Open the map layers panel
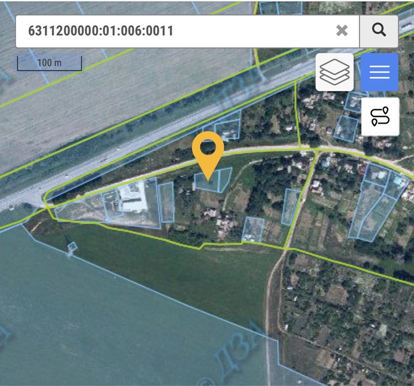Screen dimensions: 414x386 point(335,72)
